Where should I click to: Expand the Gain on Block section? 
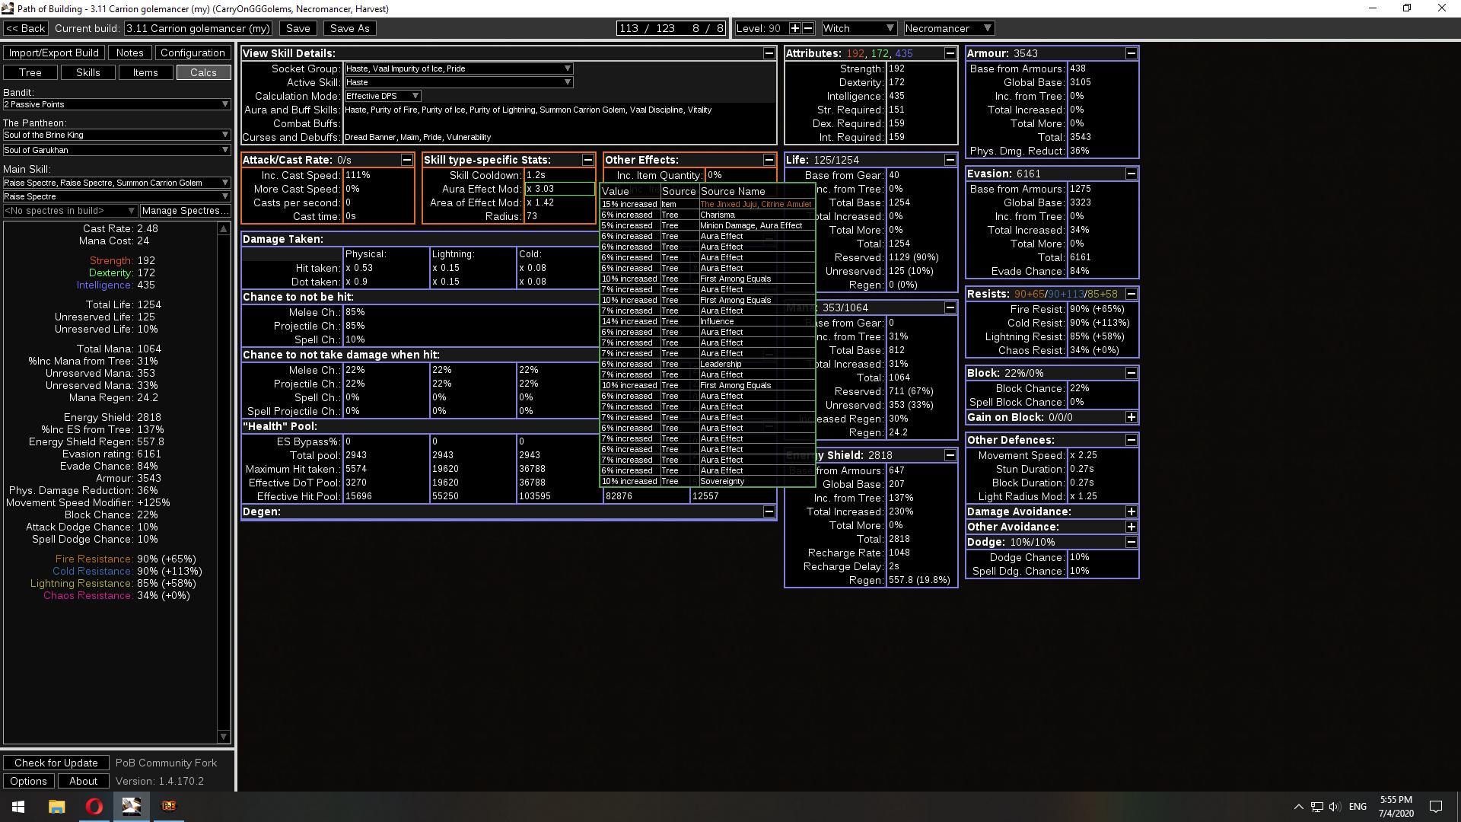[x=1131, y=417]
